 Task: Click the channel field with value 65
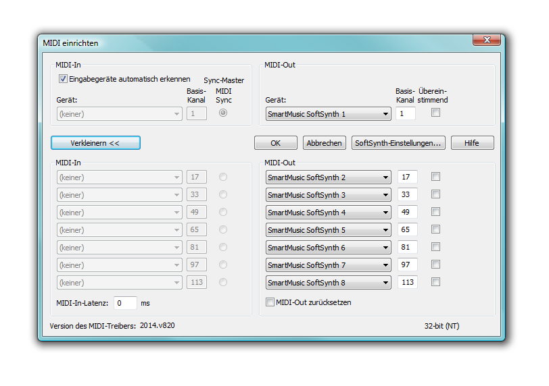(407, 230)
